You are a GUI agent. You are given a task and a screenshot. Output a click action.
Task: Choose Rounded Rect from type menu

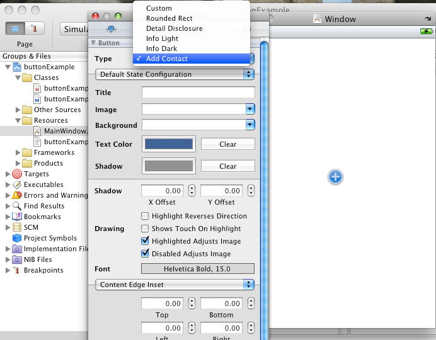pos(169,18)
